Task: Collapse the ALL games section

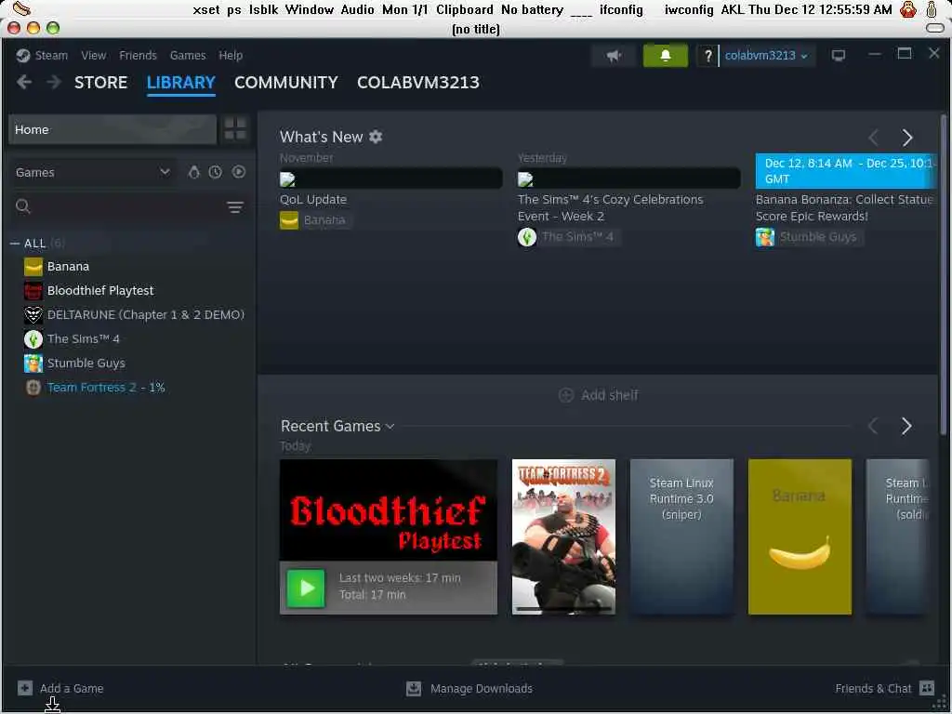Action: coord(15,244)
